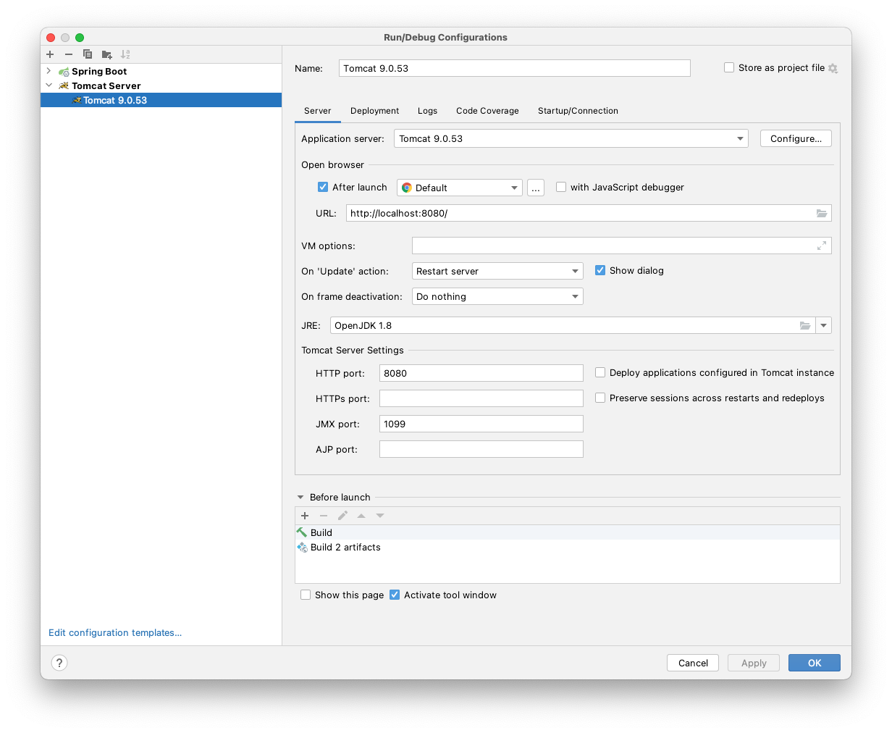Check Show this page checkbox
Image resolution: width=892 pixels, height=733 pixels.
[x=306, y=595]
